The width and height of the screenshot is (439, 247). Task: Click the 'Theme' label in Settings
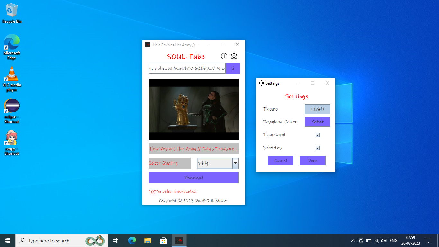(270, 109)
